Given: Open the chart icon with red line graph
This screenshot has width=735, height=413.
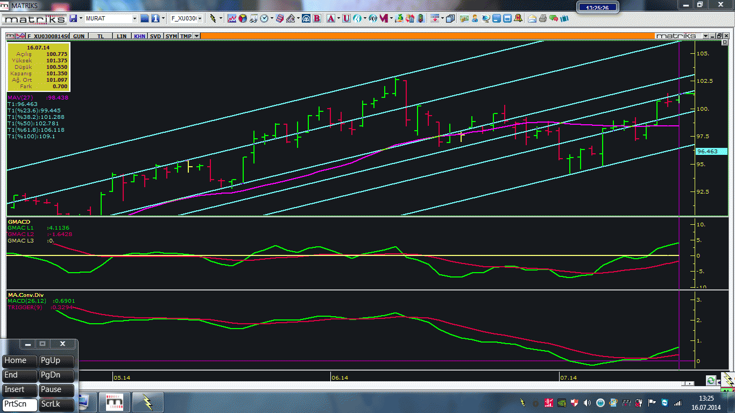Looking at the screenshot, I should [x=232, y=18].
